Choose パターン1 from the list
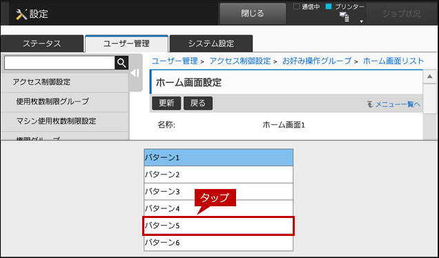Screen dimensions: 439x258 tap(218, 157)
